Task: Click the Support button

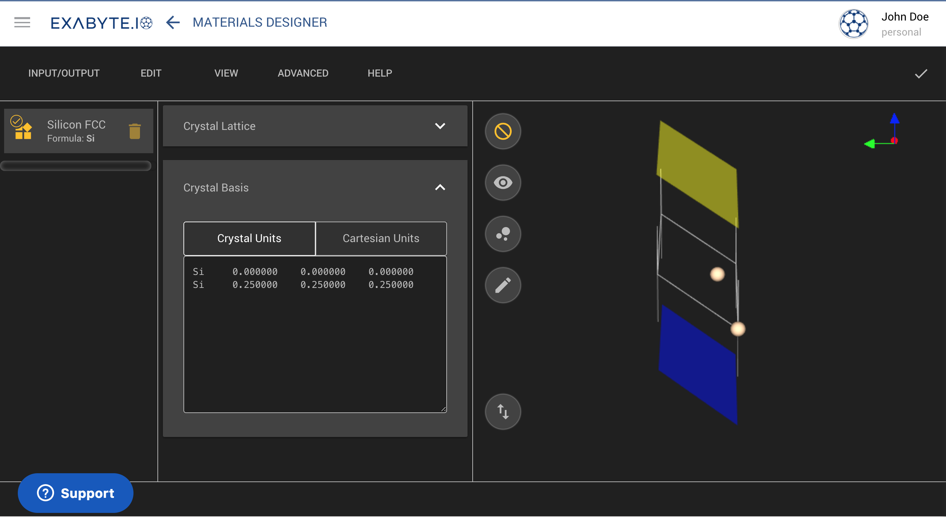Action: tap(76, 493)
